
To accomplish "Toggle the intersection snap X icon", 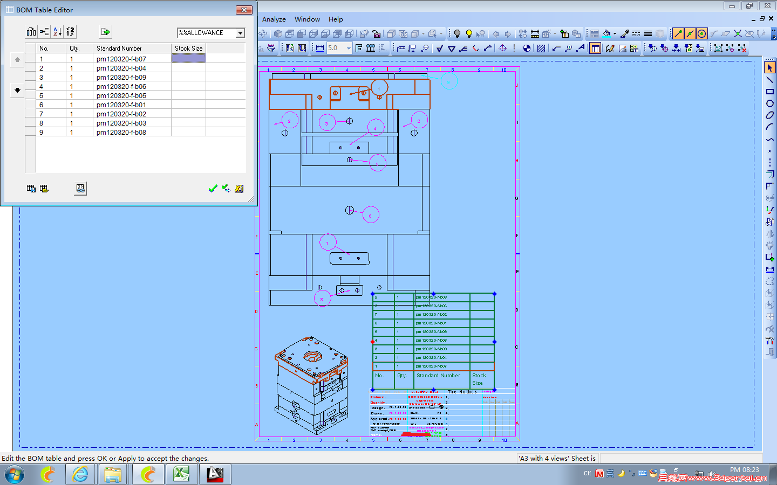I will pyautogui.click(x=738, y=33).
